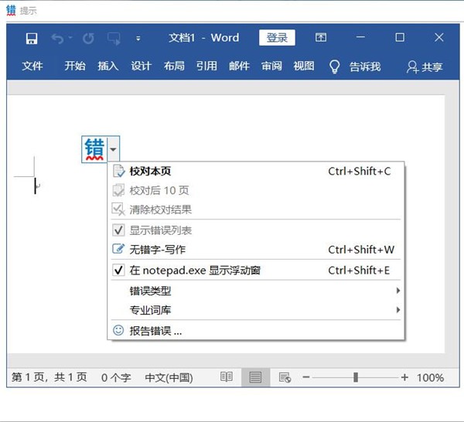Click 中文(中国) language indicator
Image resolution: width=464 pixels, height=422 pixels.
pos(169,378)
